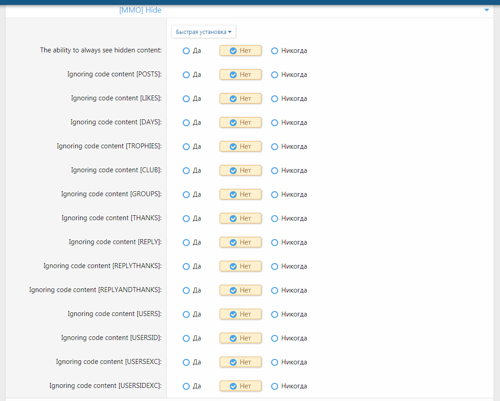Select Никогда for [REPLYANDTHANKS] content
This screenshot has width=500, height=401.
(274, 291)
